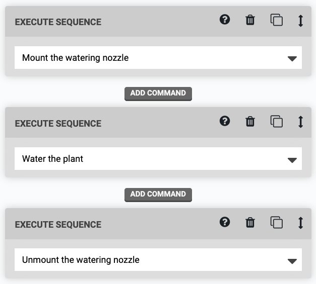View help for Unmount the watering nozzle step
Screen dimensions: 316x284
tap(225, 222)
